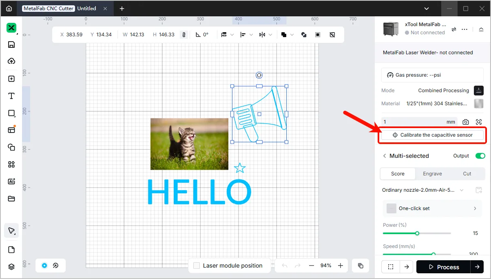Open the boolean combine dropdown
Image resolution: width=491 pixels, height=279 pixels.
[287, 35]
